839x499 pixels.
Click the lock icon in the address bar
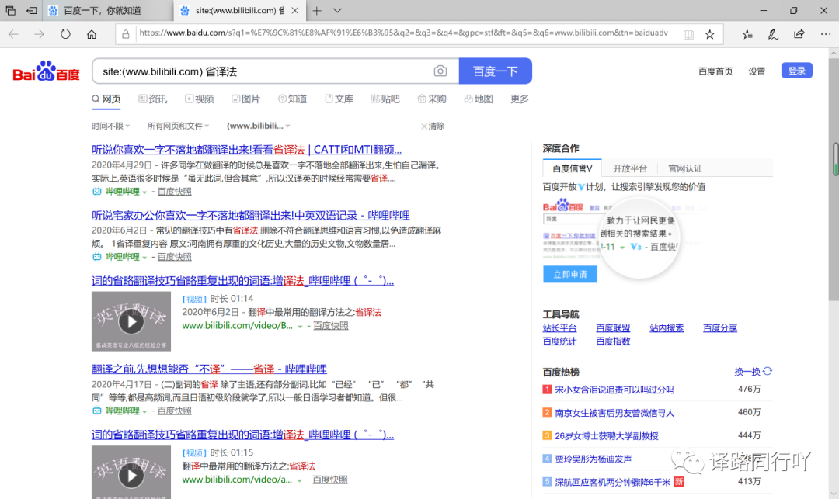tap(125, 34)
